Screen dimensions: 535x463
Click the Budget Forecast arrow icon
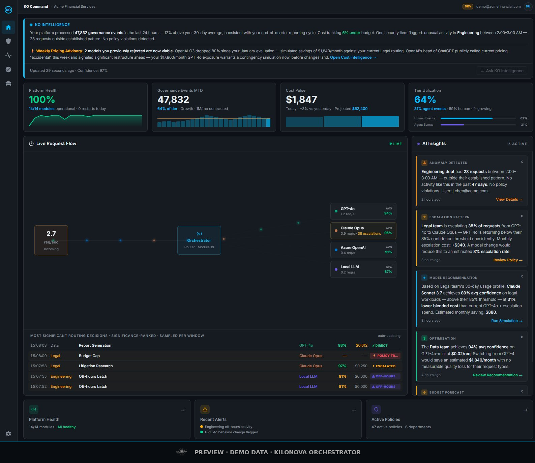tap(424, 393)
